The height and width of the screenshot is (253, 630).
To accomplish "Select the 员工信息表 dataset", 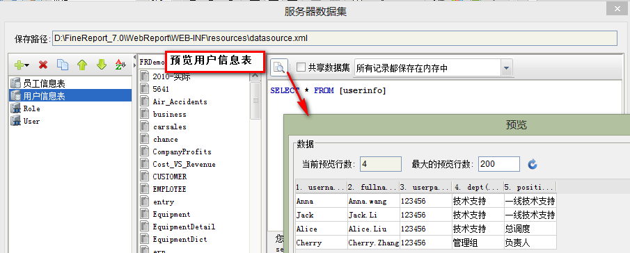I will [70, 83].
